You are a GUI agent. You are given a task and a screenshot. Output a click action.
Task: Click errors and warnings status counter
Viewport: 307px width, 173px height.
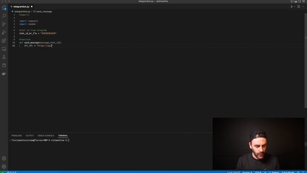[x=12, y=172]
